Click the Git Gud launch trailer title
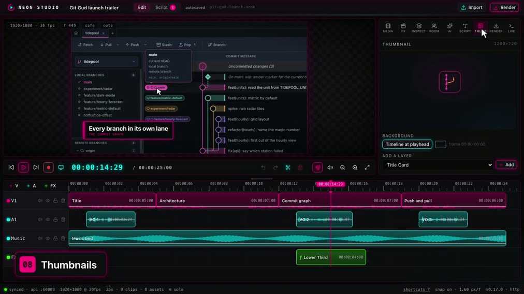 [x=94, y=7]
